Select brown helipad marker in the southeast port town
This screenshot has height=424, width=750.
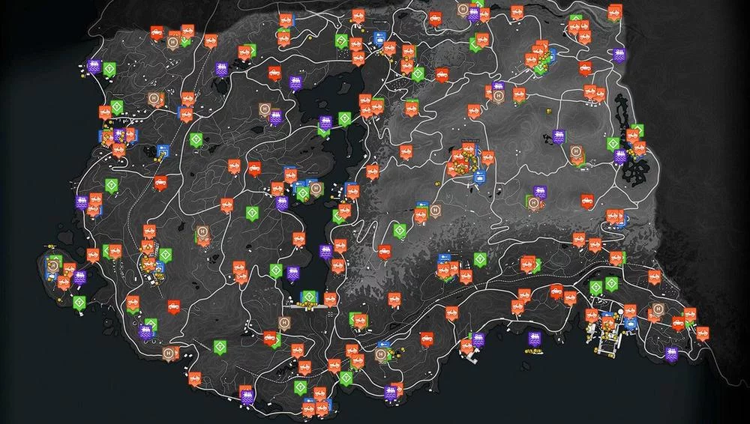[658, 310]
